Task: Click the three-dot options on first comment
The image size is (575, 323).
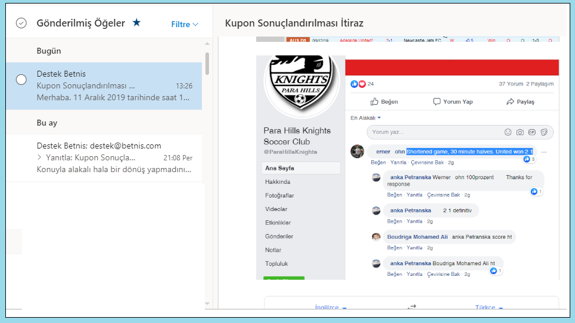Action: (x=544, y=152)
